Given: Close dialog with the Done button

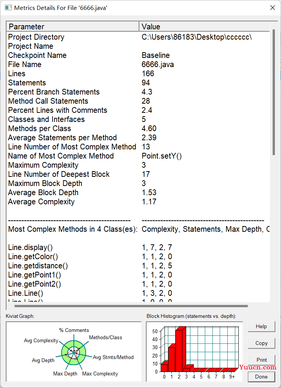Looking at the screenshot, I should pyautogui.click(x=261, y=377).
